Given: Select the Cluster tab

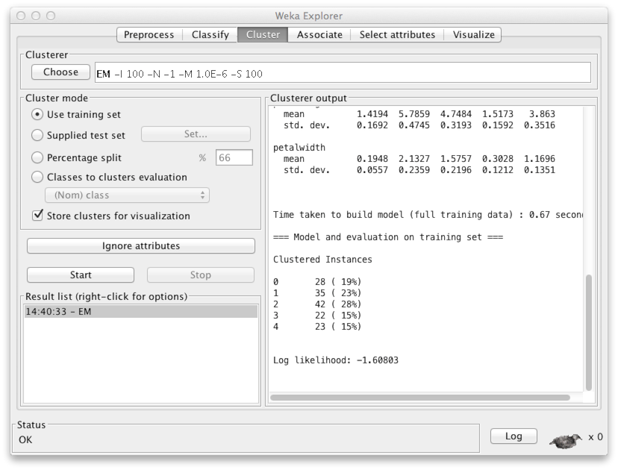Looking at the screenshot, I should 263,34.
